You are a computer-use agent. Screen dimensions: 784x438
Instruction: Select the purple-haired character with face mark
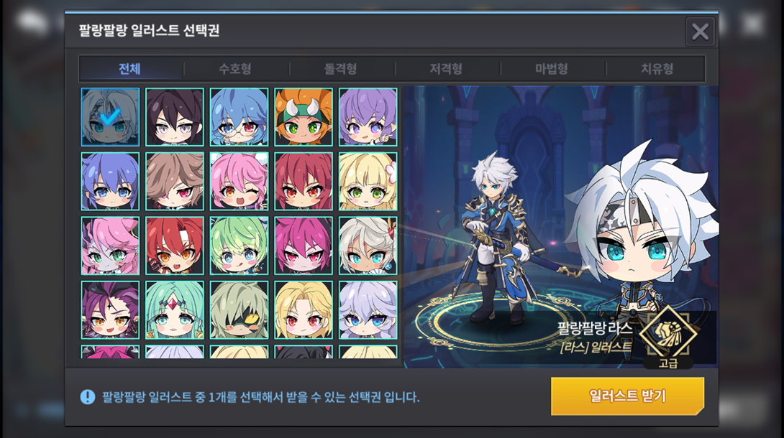110,310
